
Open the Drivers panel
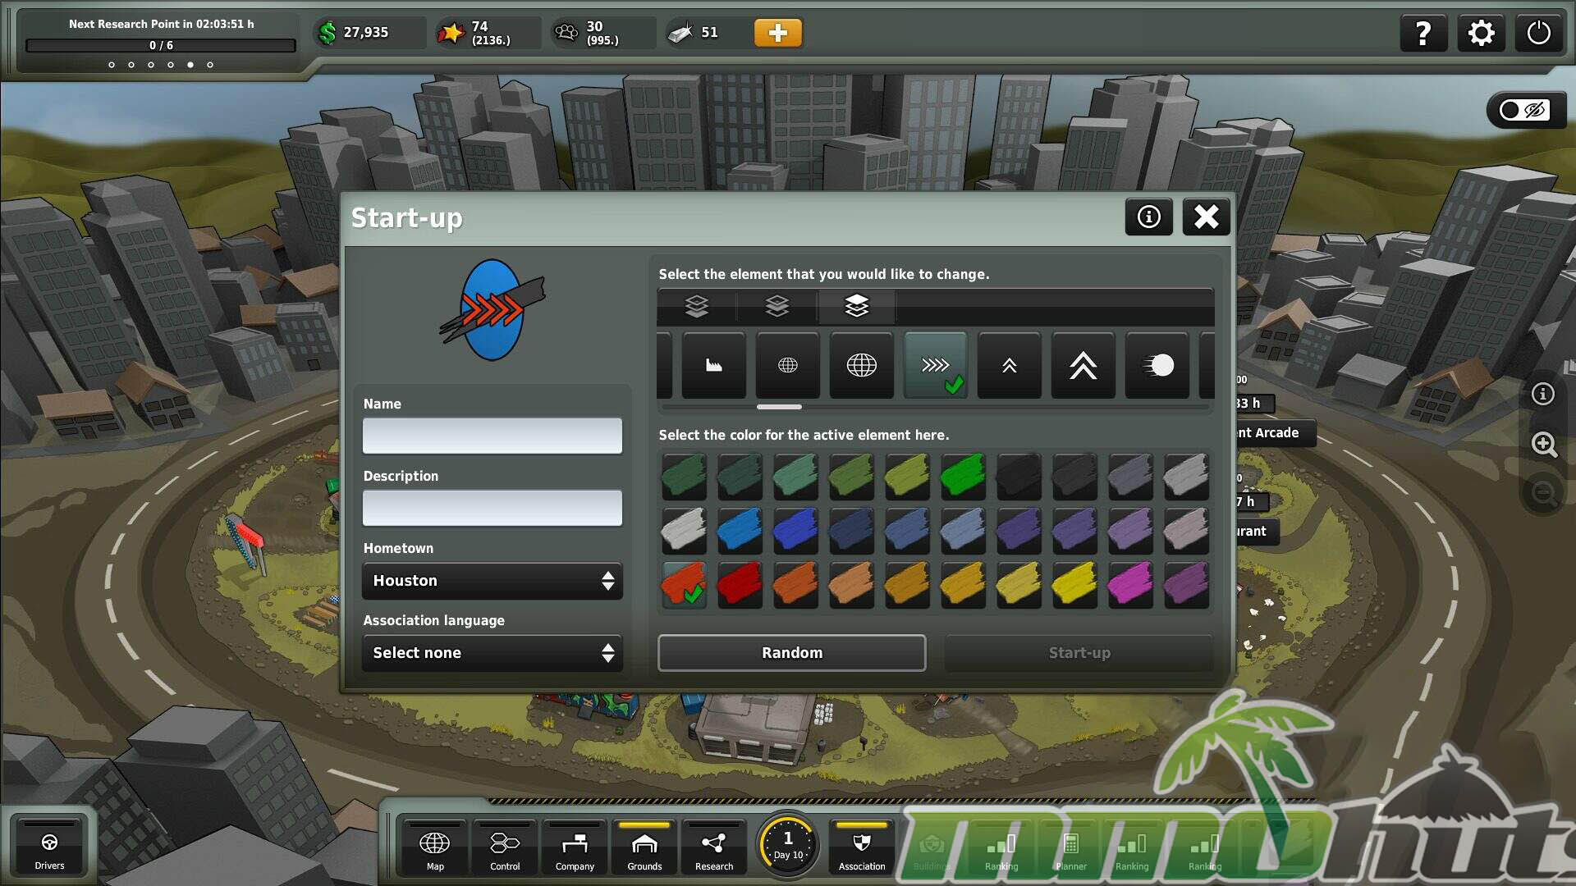click(49, 849)
